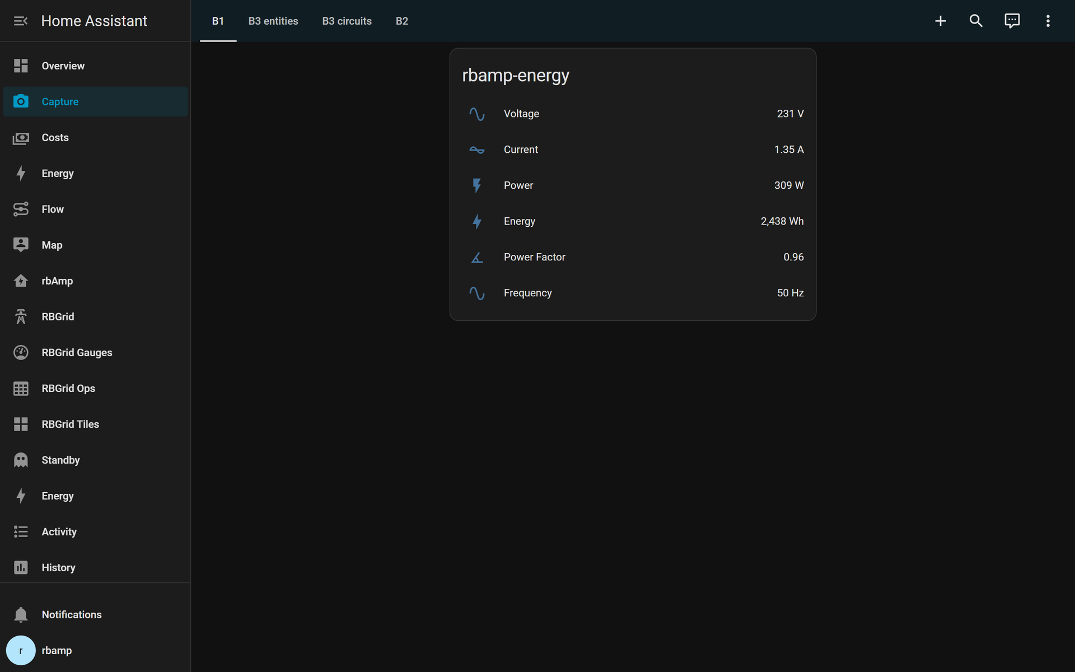Click the Current entity label
Viewport: 1075px width, 672px height.
[x=521, y=150]
